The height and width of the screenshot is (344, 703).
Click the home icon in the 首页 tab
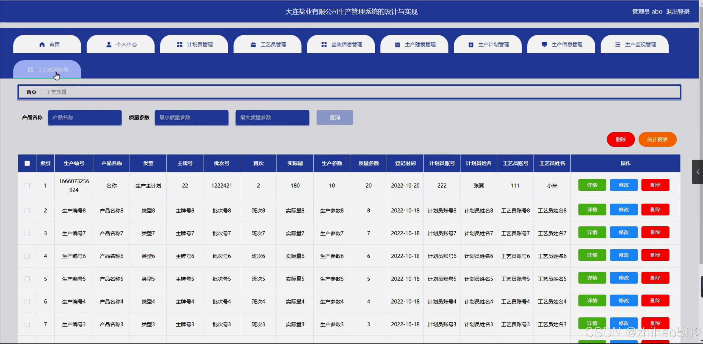coord(42,45)
